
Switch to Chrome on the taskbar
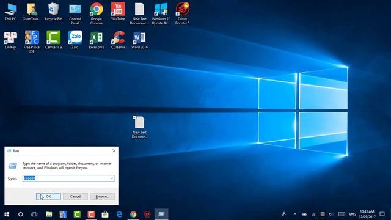click(x=133, y=215)
